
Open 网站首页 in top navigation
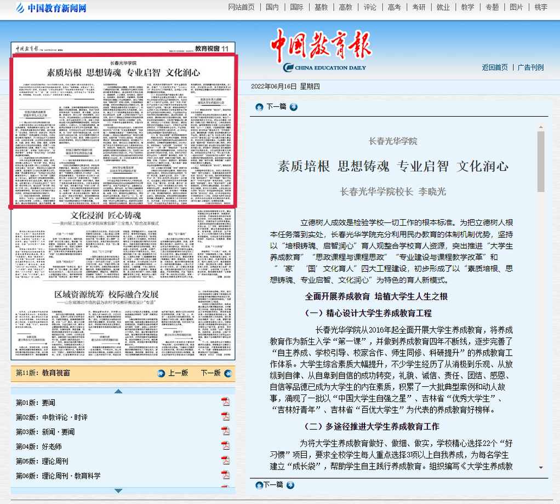242,7
